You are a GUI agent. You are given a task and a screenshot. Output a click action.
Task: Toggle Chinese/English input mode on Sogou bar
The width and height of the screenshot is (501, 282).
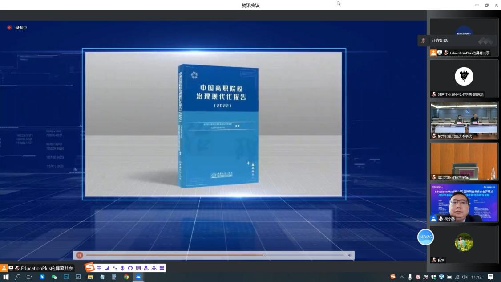point(99,268)
